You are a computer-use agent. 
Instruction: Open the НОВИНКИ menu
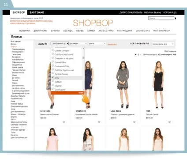(25, 31)
